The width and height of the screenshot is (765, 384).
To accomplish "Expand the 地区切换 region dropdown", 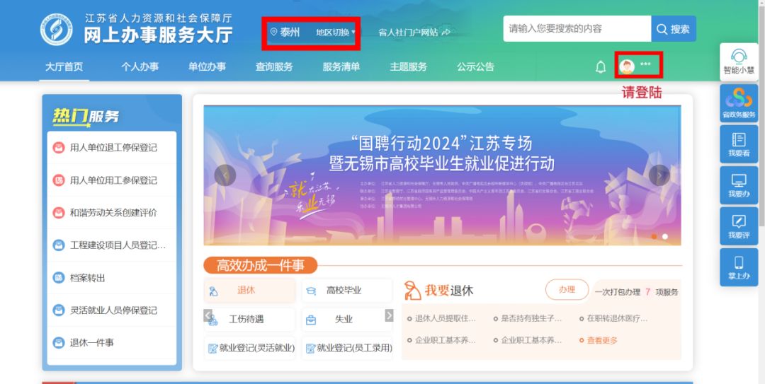I will pyautogui.click(x=336, y=33).
